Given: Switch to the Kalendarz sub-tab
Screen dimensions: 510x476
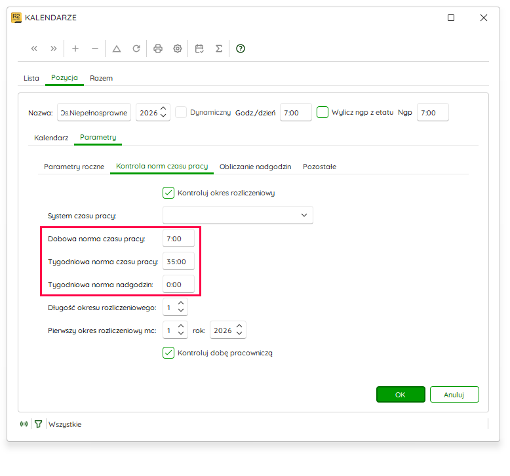Looking at the screenshot, I should click(x=51, y=138).
